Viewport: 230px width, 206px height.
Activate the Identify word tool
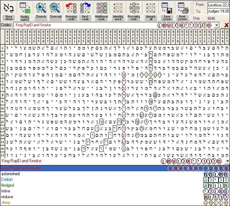tap(118, 8)
